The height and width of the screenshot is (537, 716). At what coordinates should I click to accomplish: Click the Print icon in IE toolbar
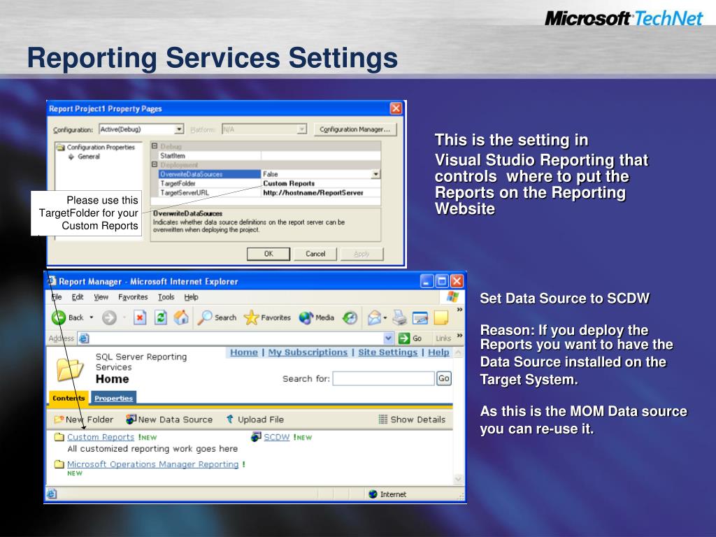pos(399,317)
